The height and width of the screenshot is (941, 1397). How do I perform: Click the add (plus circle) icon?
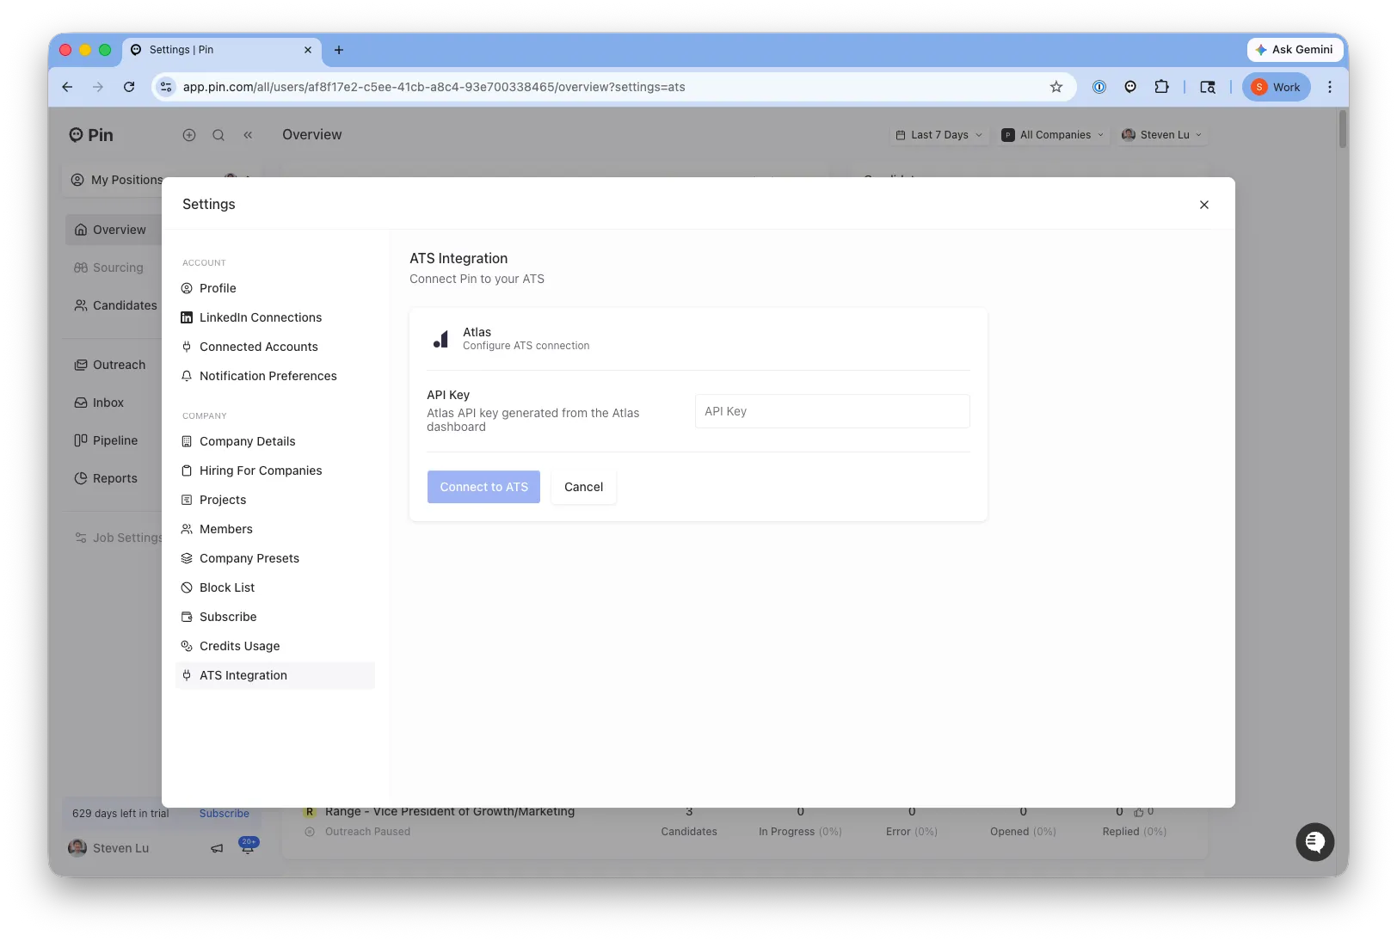pyautogui.click(x=189, y=135)
